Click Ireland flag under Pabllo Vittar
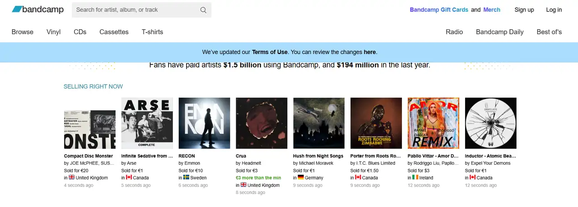This screenshot has height=207, width=578. [x=415, y=177]
